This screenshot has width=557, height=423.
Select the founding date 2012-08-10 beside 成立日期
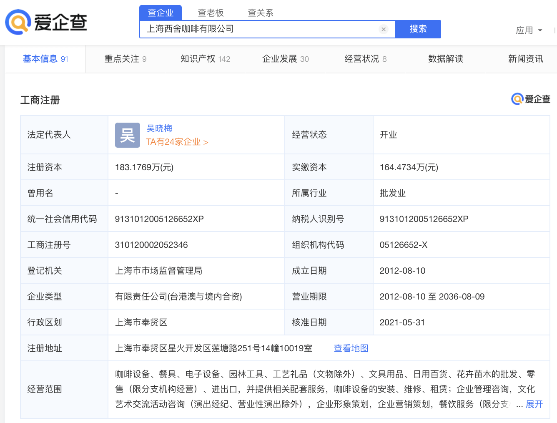point(402,271)
